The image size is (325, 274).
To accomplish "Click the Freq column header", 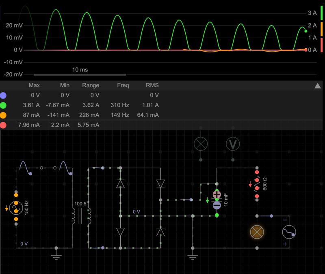I will click(x=123, y=85).
